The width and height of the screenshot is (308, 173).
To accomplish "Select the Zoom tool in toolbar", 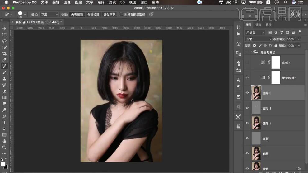I will point(4,147).
